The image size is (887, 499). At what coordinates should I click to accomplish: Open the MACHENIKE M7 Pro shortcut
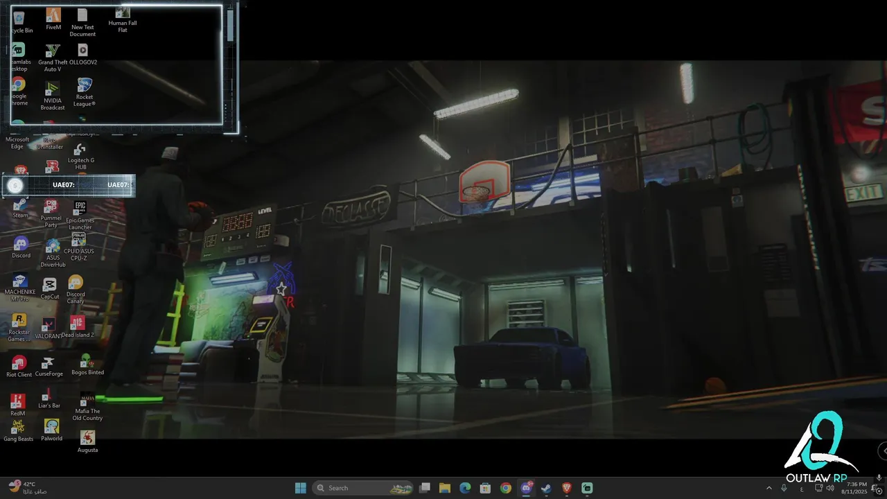[20, 288]
